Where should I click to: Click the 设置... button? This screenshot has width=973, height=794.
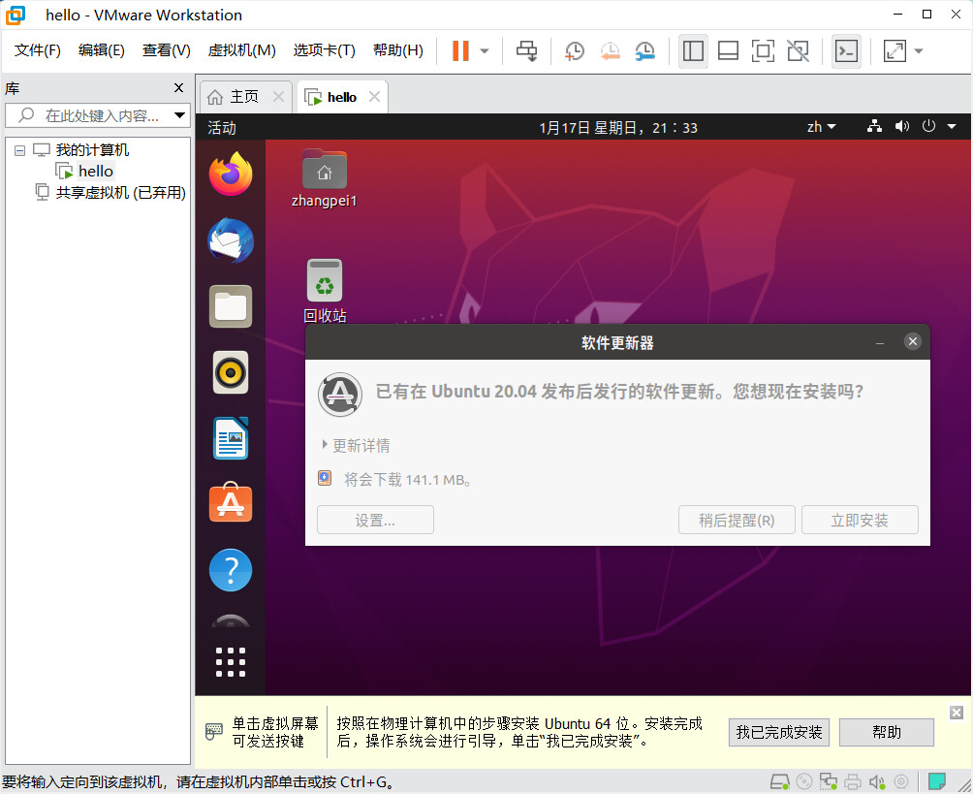(375, 520)
